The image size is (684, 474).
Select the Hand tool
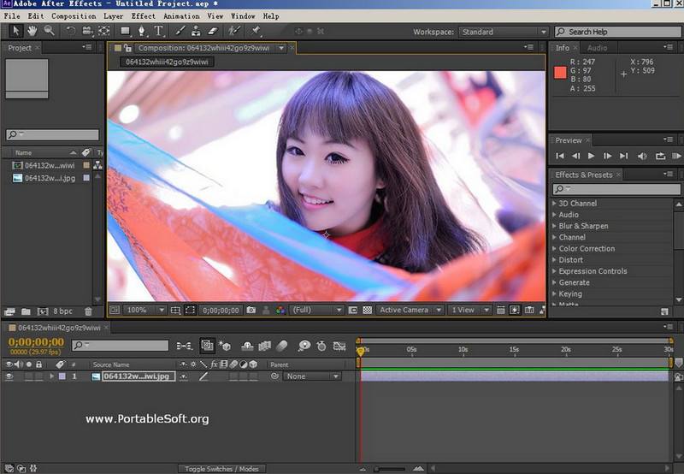[32, 31]
